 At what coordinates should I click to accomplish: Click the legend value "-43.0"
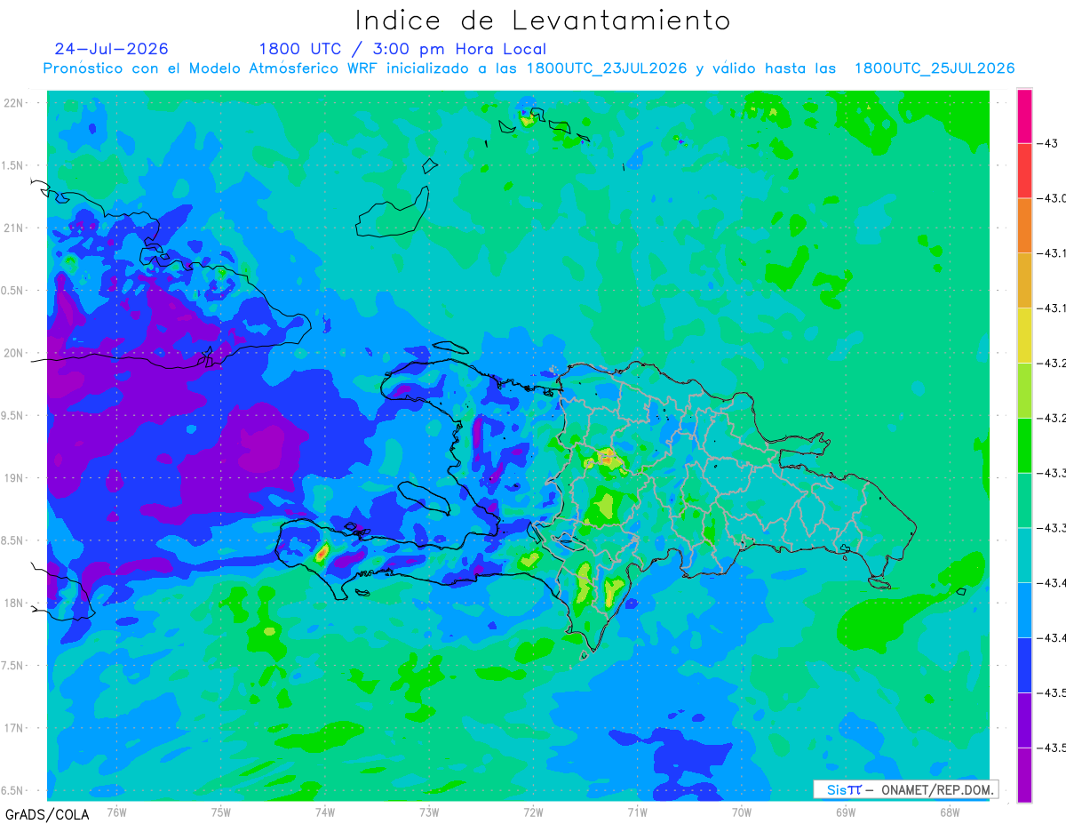1054,198
